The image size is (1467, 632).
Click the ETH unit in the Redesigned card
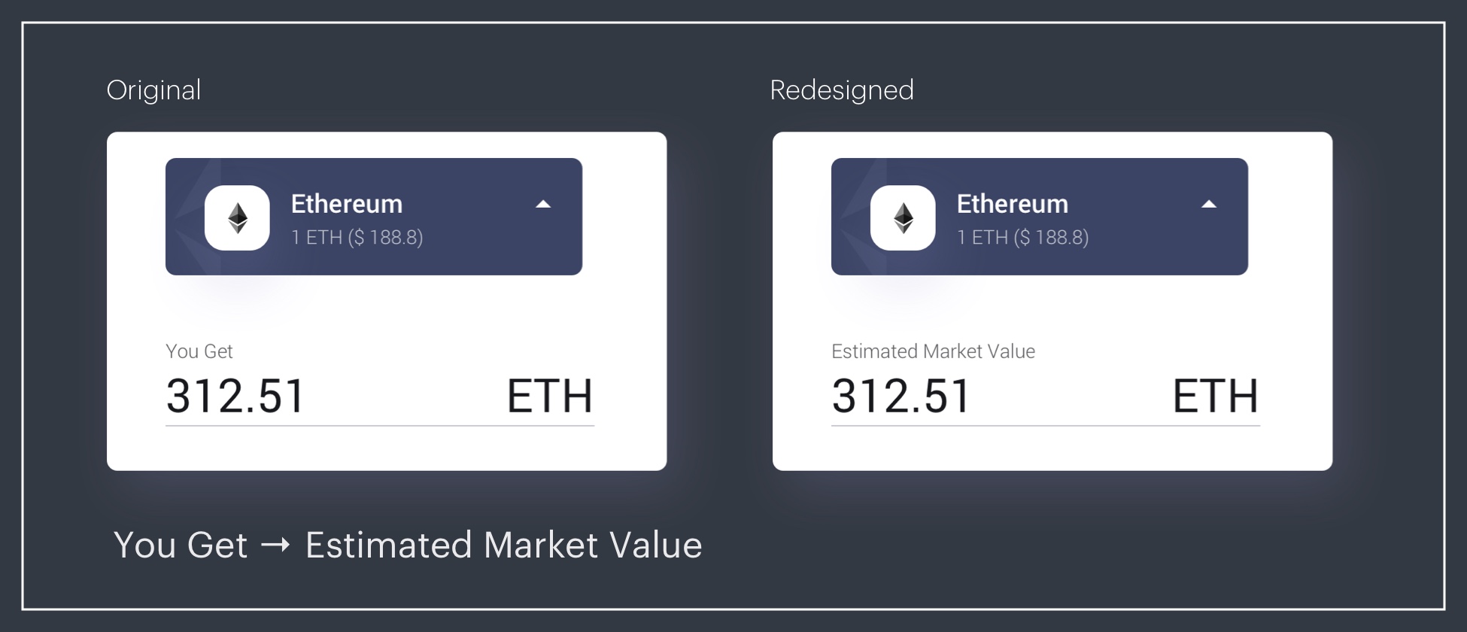1216,397
